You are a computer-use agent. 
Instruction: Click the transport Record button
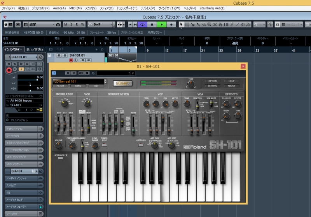(171, 24)
